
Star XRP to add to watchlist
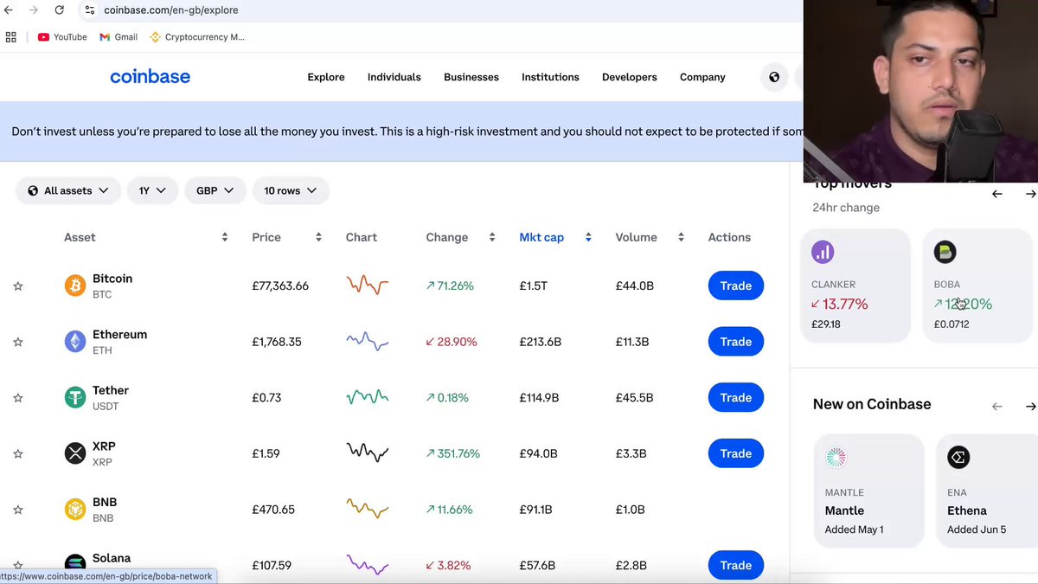tap(18, 453)
